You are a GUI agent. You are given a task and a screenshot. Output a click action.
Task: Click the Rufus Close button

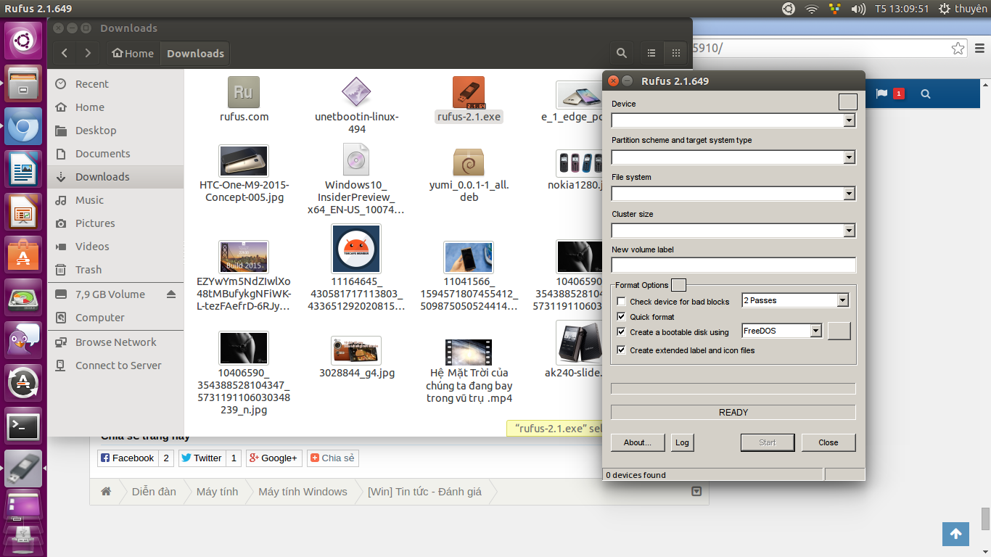click(828, 442)
